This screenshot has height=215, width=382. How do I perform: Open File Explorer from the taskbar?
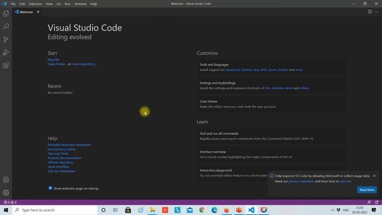tap(153, 210)
